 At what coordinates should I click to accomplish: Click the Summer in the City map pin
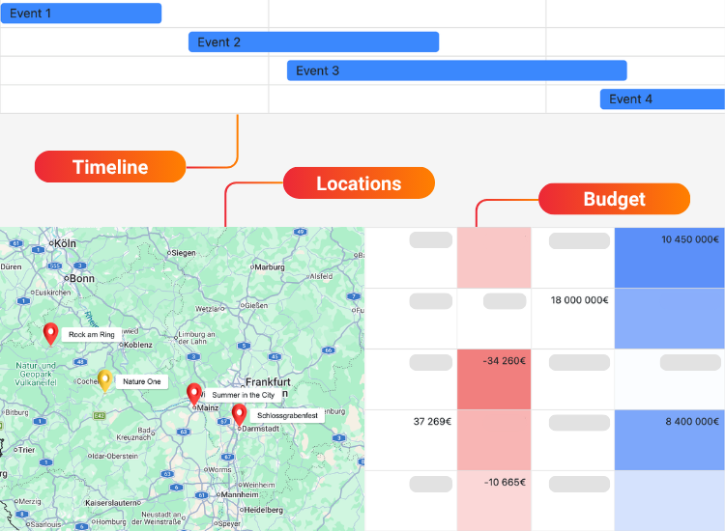194,395
